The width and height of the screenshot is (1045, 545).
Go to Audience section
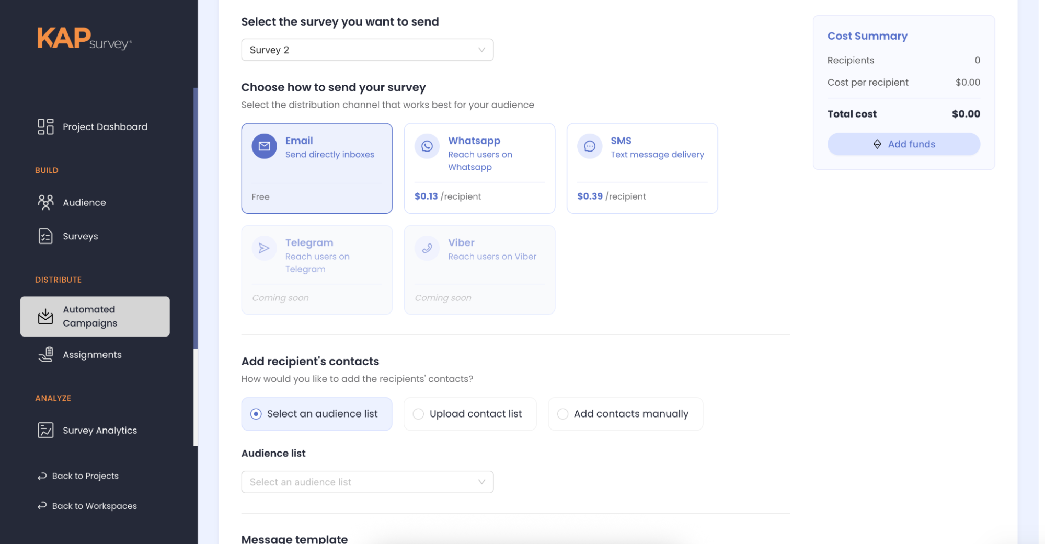pos(95,202)
